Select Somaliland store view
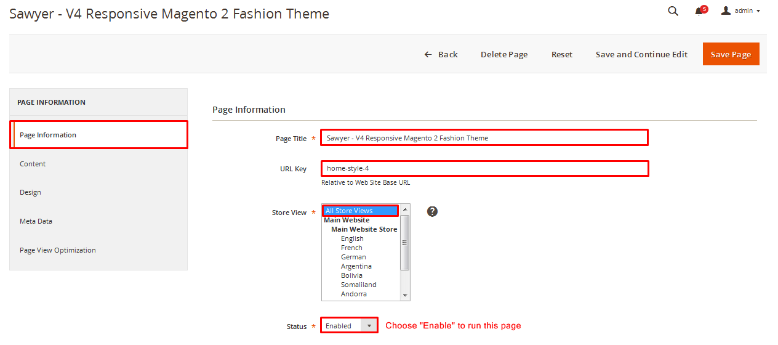778x345 pixels. (361, 285)
